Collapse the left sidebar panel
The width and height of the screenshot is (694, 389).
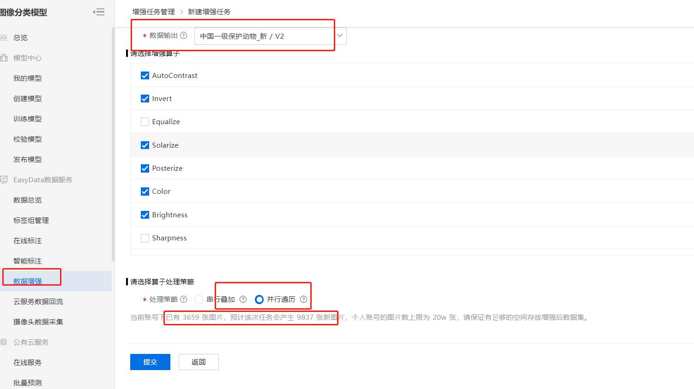(99, 12)
